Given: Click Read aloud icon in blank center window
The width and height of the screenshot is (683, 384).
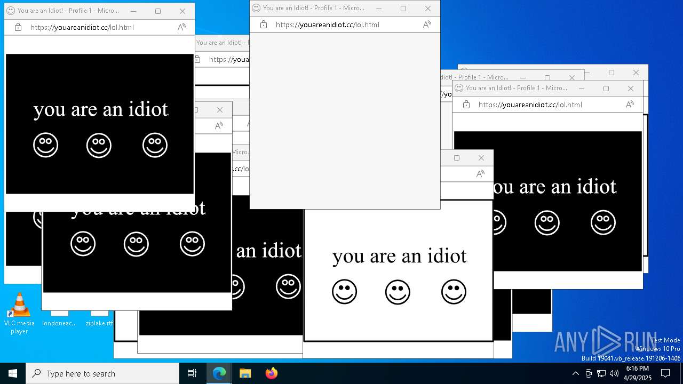Looking at the screenshot, I should tap(427, 25).
